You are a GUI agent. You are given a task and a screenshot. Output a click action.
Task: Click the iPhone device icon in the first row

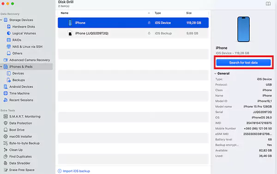(70, 23)
